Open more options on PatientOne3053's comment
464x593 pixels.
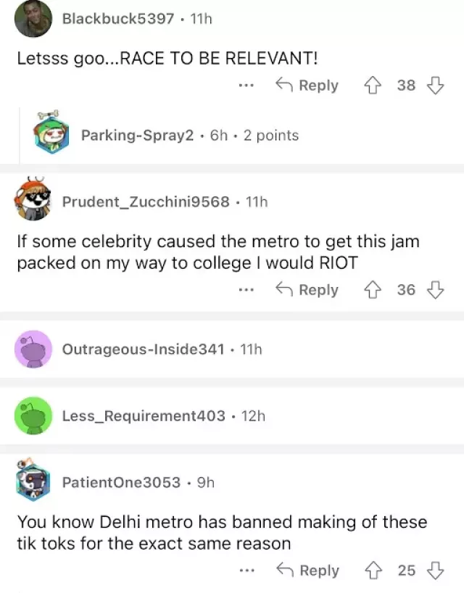[247, 571]
